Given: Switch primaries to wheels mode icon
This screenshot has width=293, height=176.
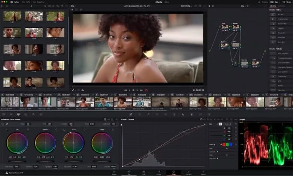Looking at the screenshot, I should pyautogui.click(x=105, y=119).
